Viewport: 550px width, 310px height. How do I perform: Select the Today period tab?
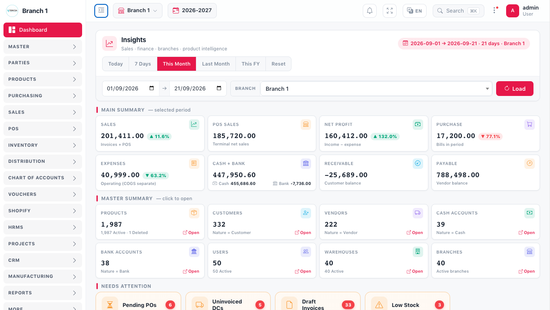click(x=116, y=64)
